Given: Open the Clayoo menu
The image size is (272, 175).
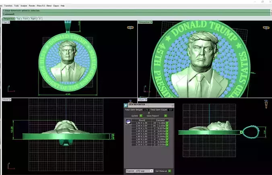Looking at the screenshot, I should coord(56,6).
